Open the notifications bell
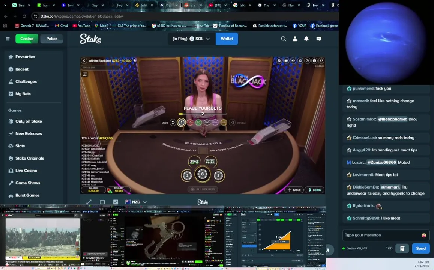The height and width of the screenshot is (270, 434). coord(306,39)
